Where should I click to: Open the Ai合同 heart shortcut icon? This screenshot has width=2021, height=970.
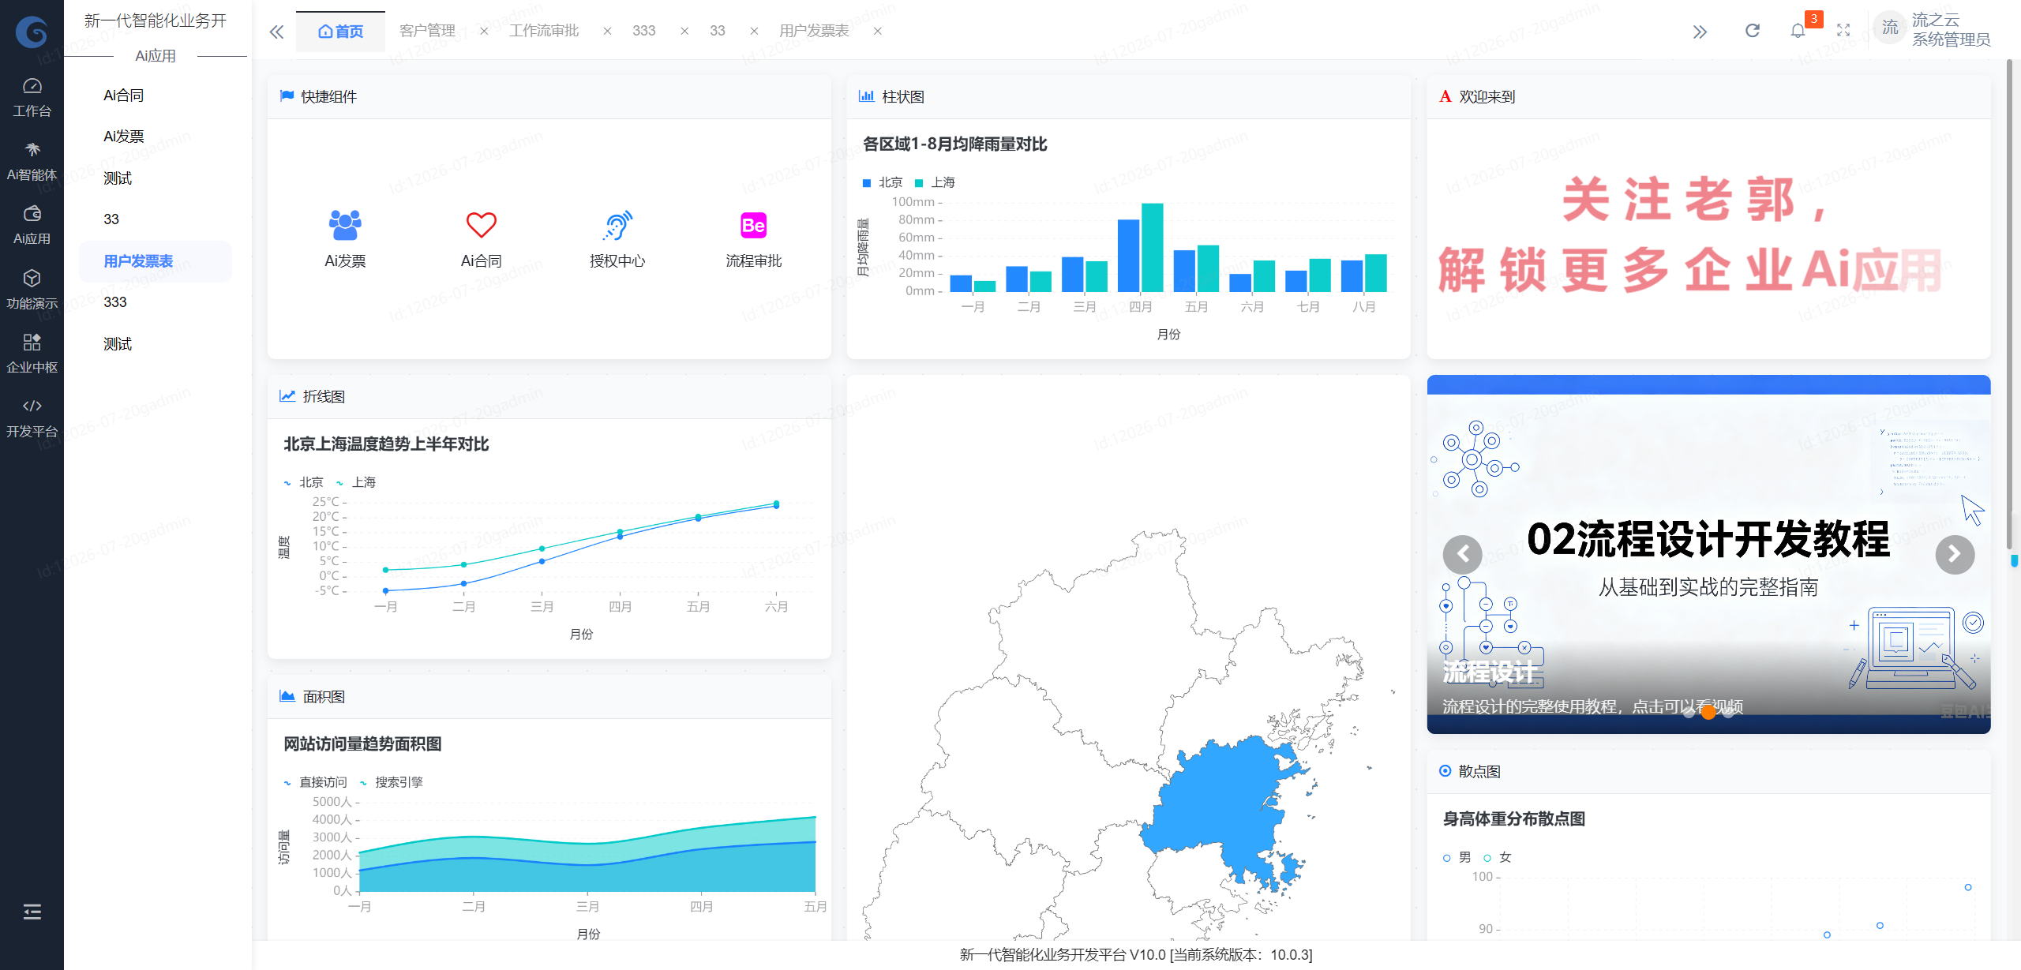[x=481, y=225]
